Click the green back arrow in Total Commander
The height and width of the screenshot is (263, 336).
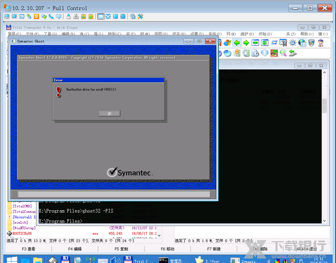(237, 43)
